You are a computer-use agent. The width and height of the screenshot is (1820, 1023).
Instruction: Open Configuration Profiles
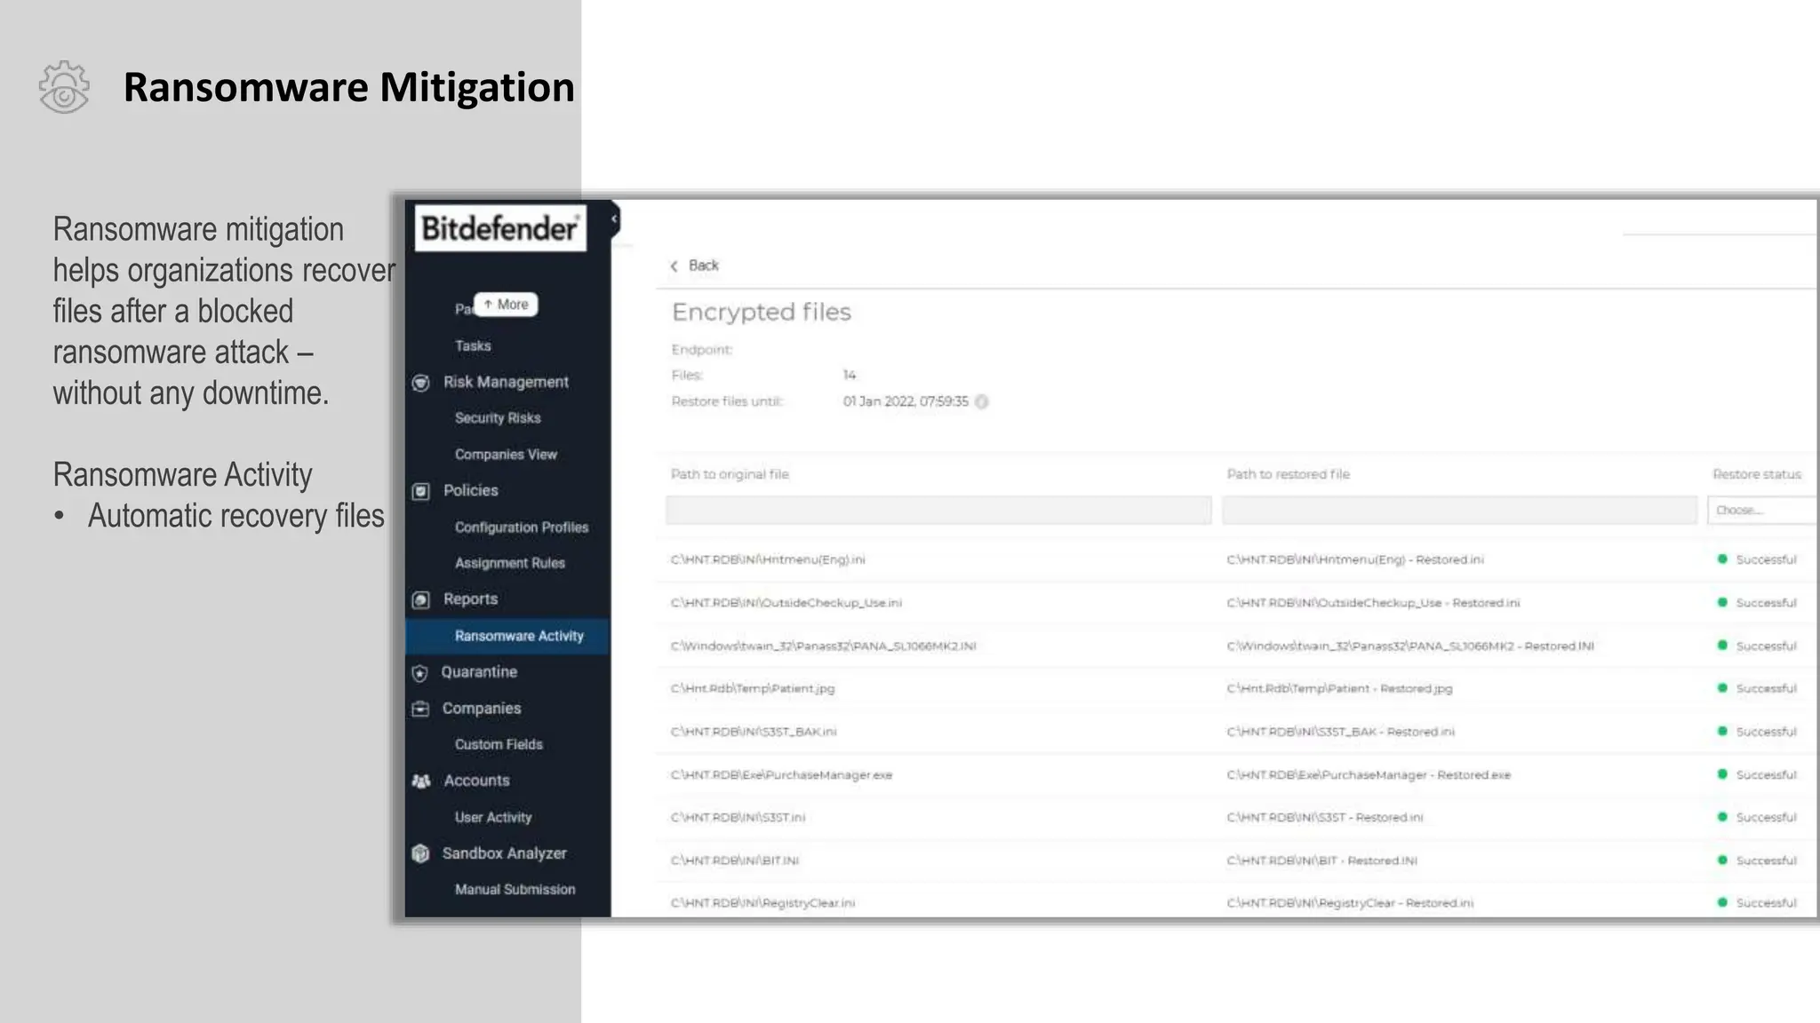click(522, 527)
